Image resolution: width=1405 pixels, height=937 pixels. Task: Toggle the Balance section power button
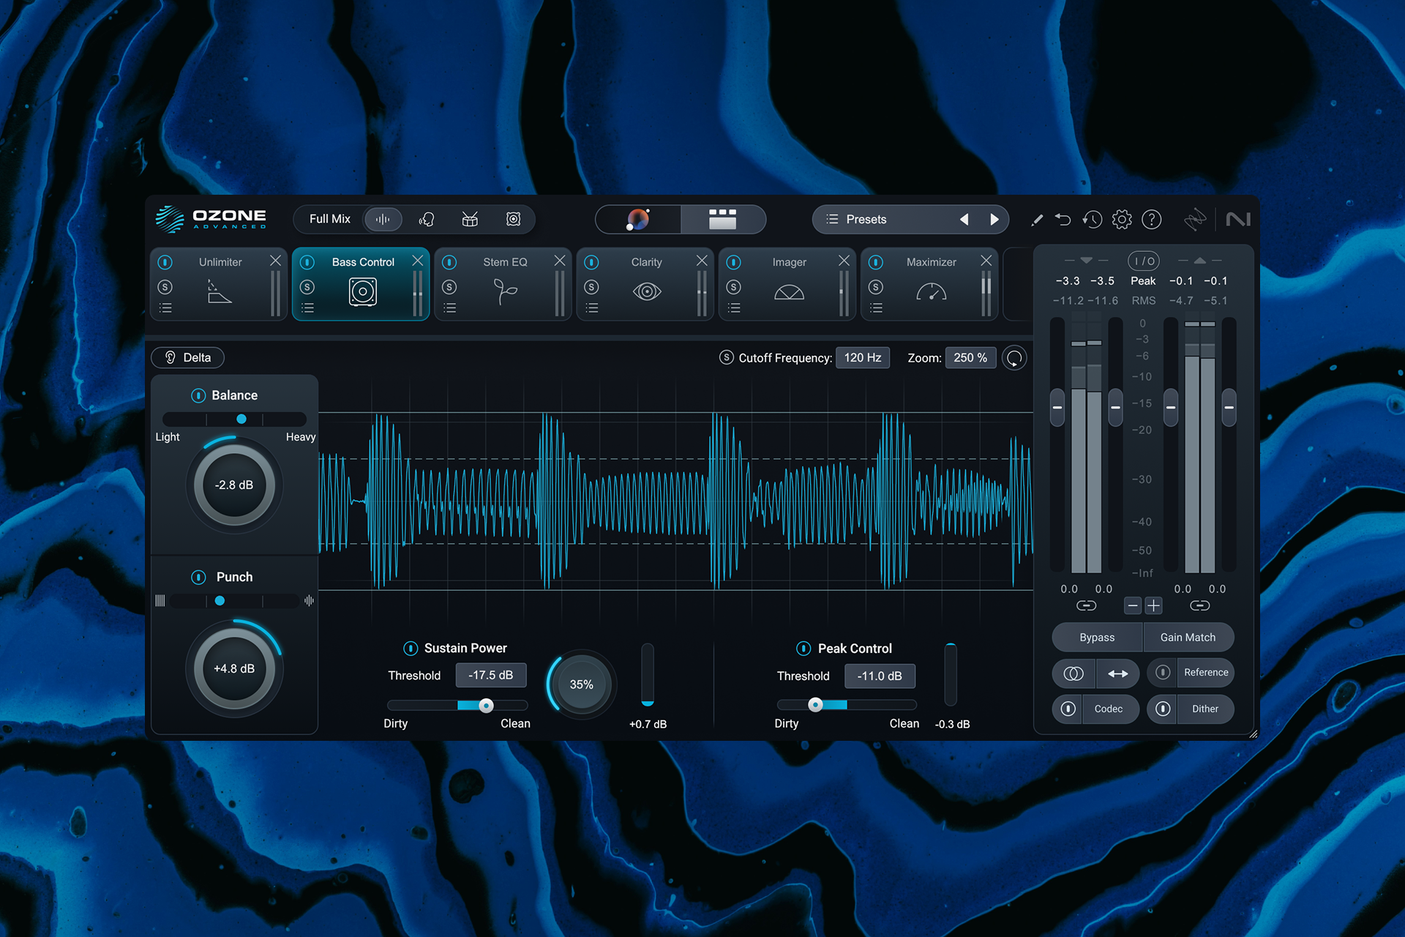point(198,395)
